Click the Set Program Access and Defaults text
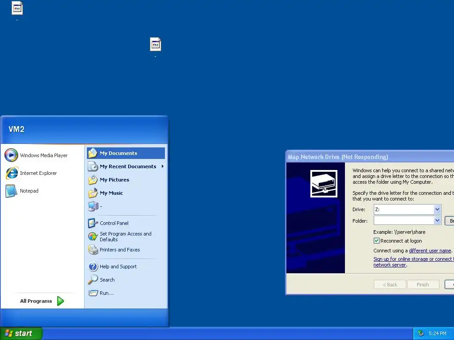Viewport: 454px width, 340px height. (x=125, y=236)
